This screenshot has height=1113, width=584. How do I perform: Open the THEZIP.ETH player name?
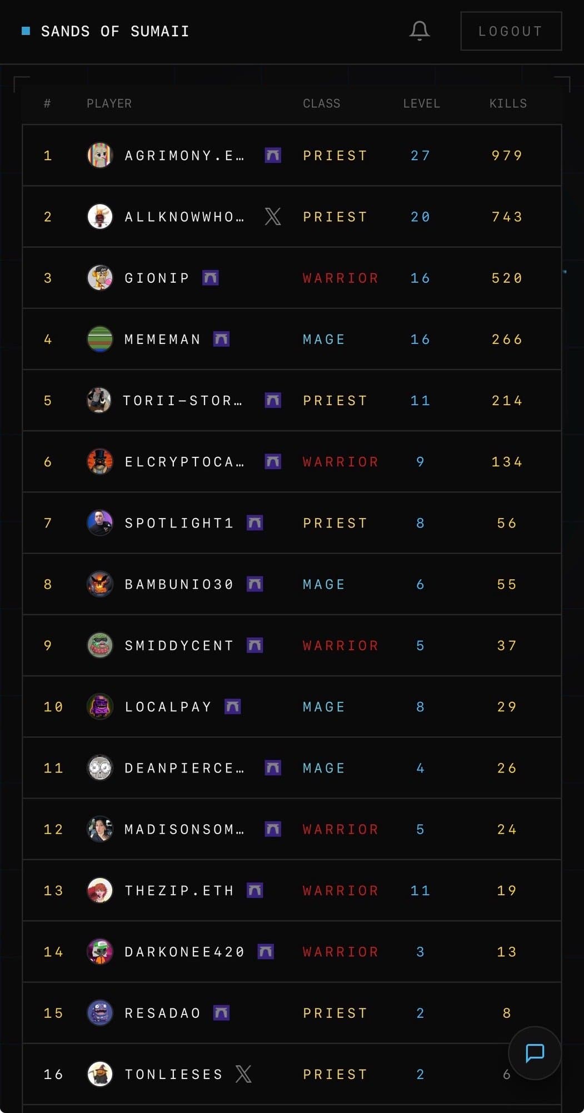coord(179,890)
